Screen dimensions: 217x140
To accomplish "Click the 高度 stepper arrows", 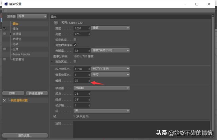I will 89,34.
